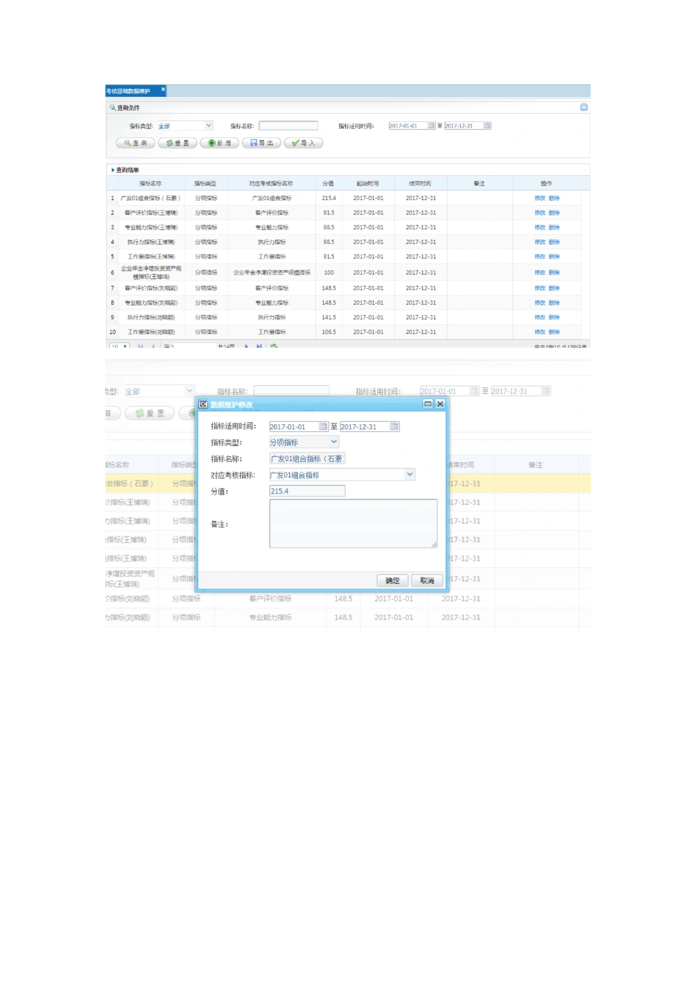697x987 pixels.
Task: Open the top 指标类型 dropdown showing 全部
Action: pos(208,126)
